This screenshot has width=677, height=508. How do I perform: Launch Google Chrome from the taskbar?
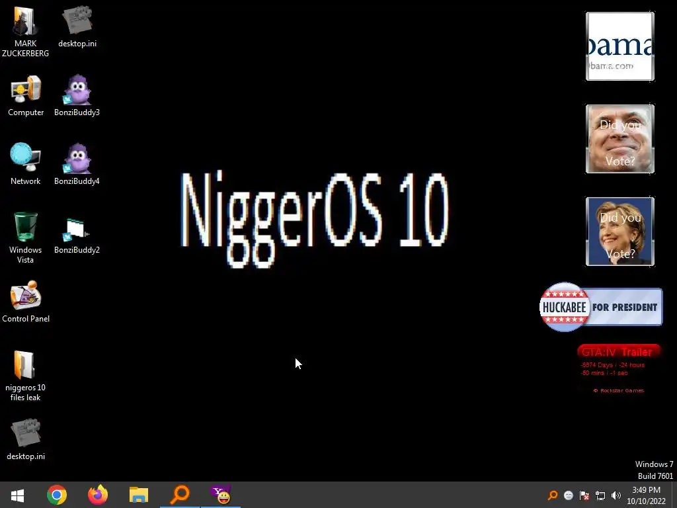pos(57,495)
